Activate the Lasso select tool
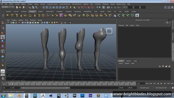The image size is (174, 98). click(3, 28)
